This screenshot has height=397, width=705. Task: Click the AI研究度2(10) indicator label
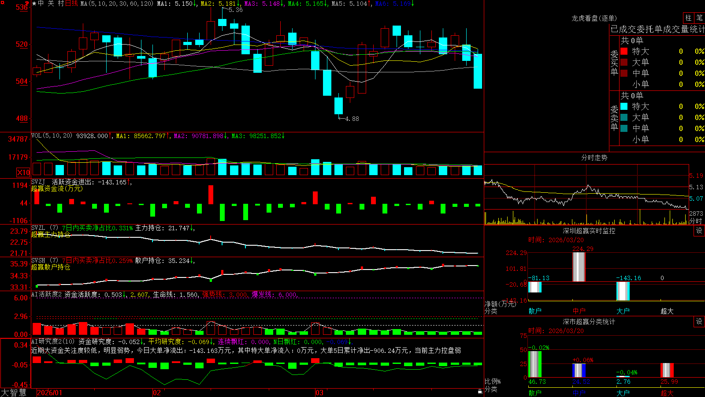click(53, 341)
